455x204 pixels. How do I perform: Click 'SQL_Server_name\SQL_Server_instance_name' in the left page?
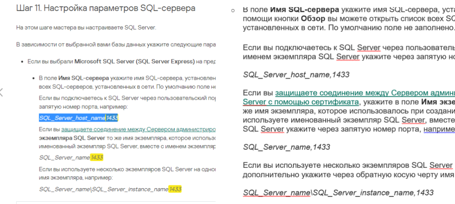104,189
